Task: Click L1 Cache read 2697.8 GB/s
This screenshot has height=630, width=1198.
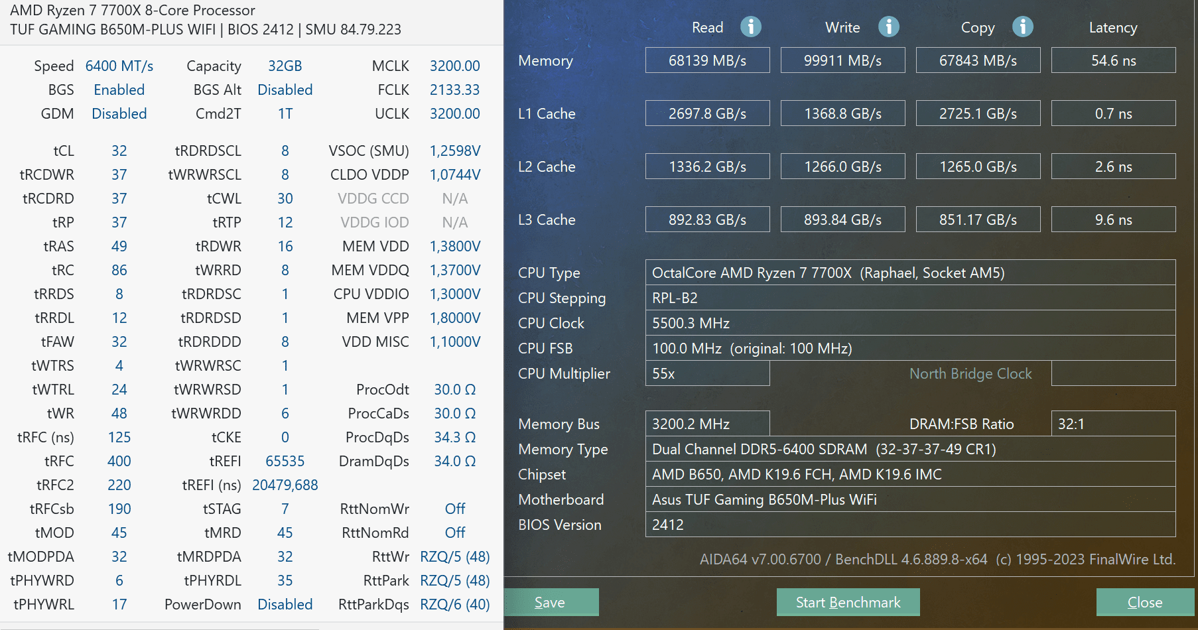Action: click(x=707, y=113)
